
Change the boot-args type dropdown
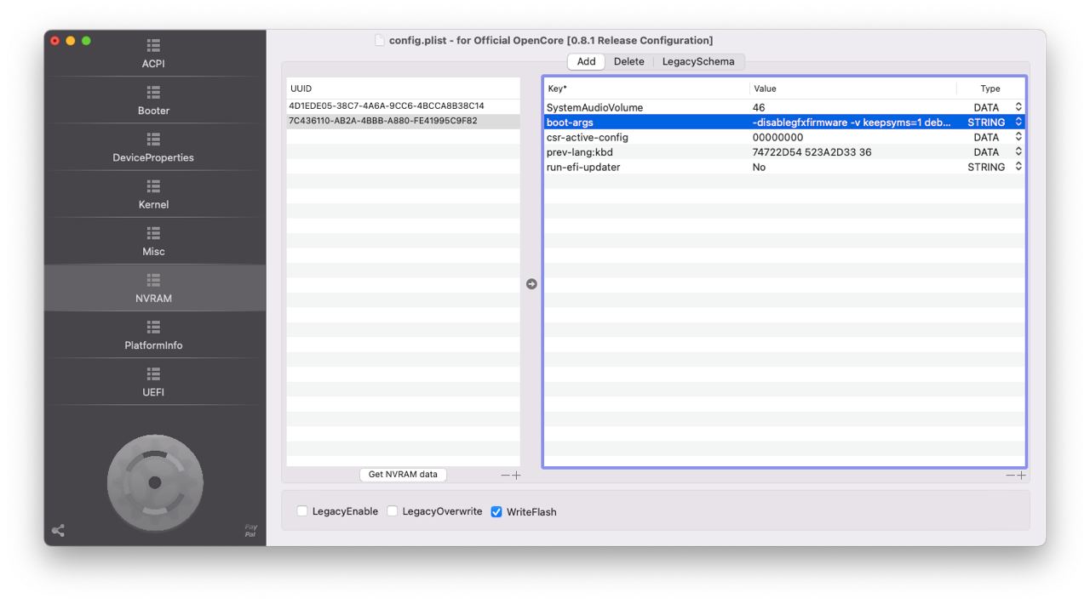tap(1018, 123)
